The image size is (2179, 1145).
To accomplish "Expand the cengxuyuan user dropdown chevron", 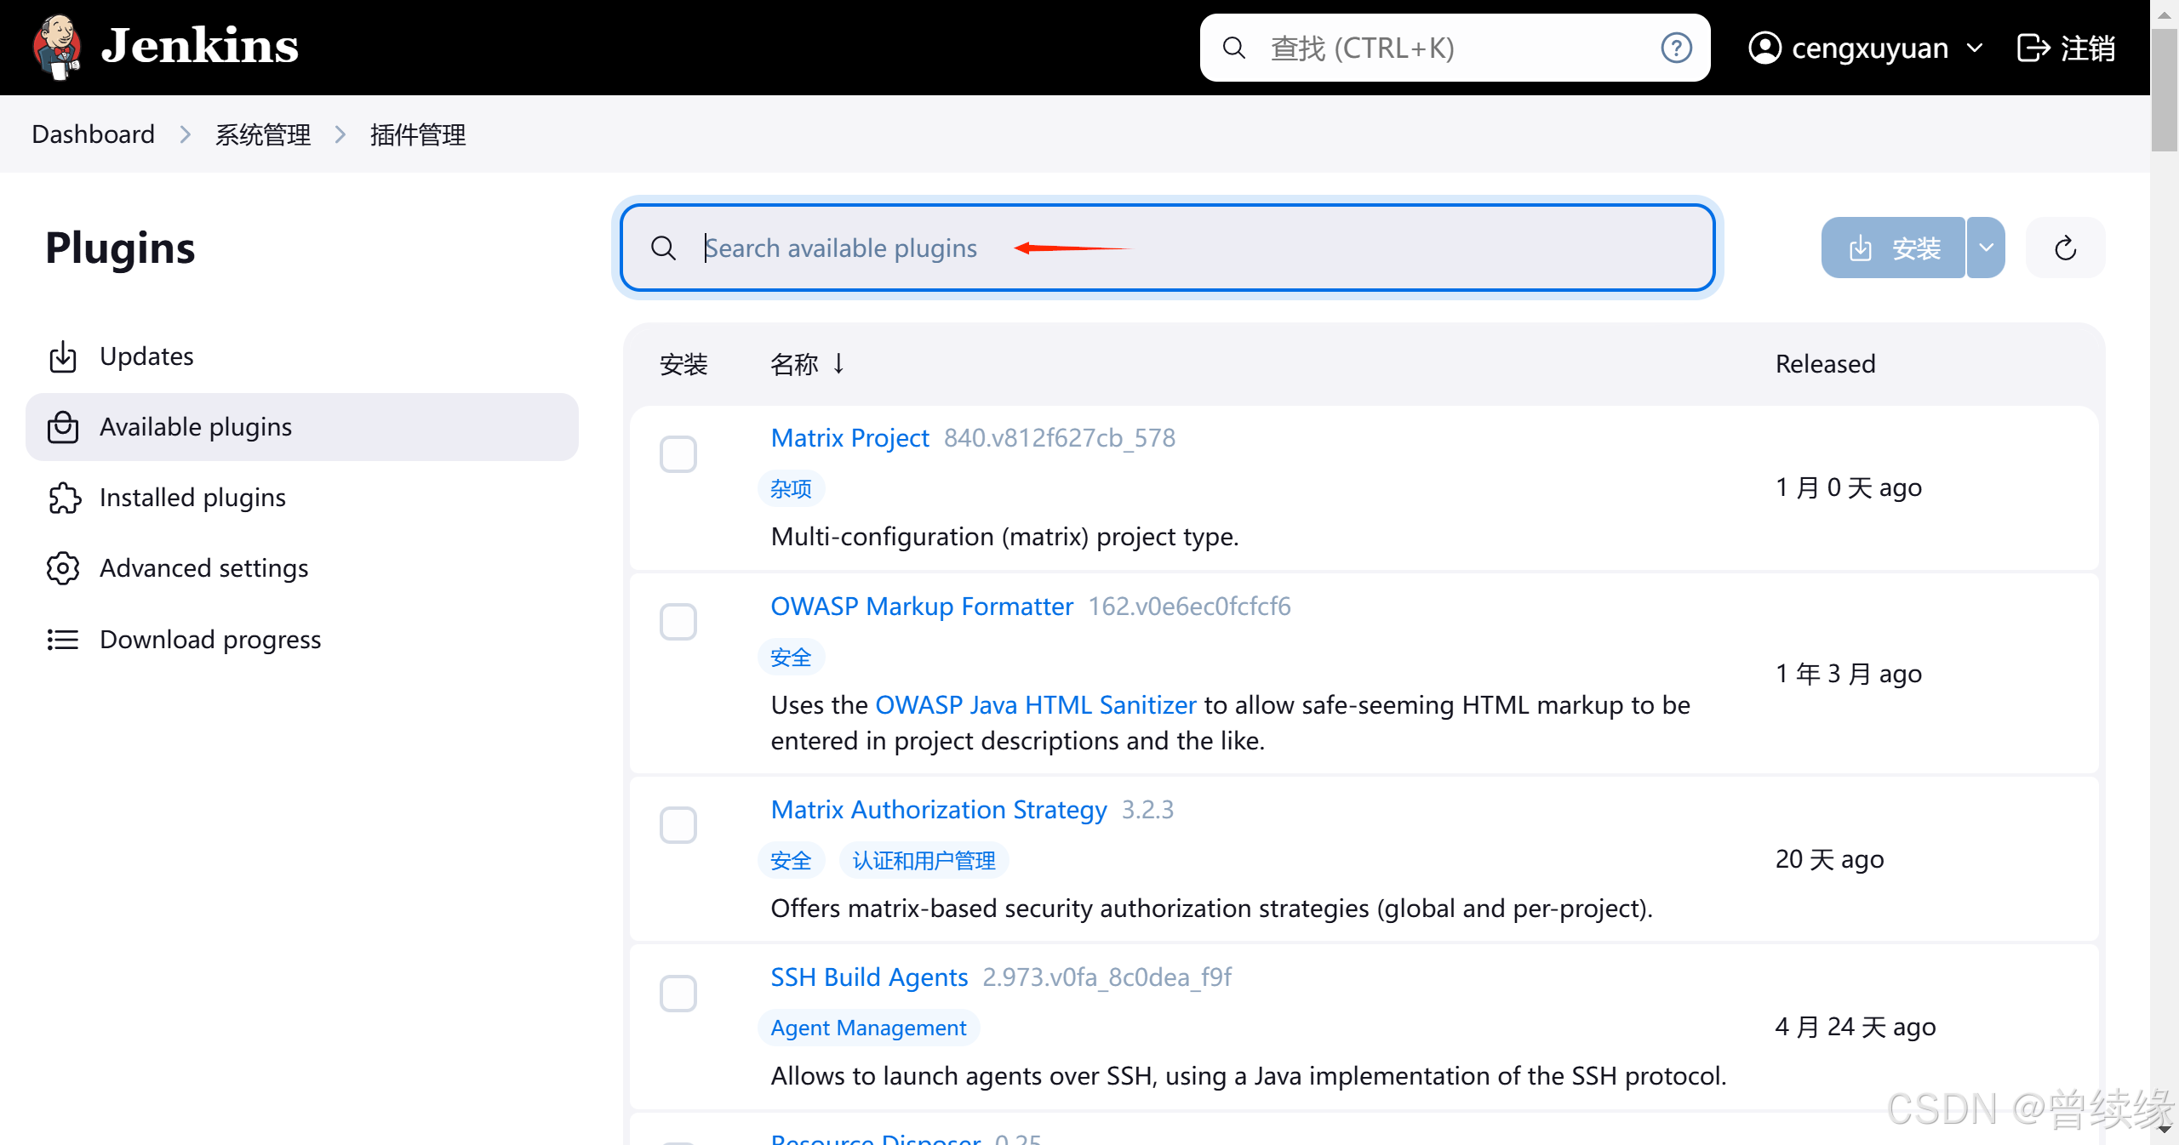I will pos(1976,48).
